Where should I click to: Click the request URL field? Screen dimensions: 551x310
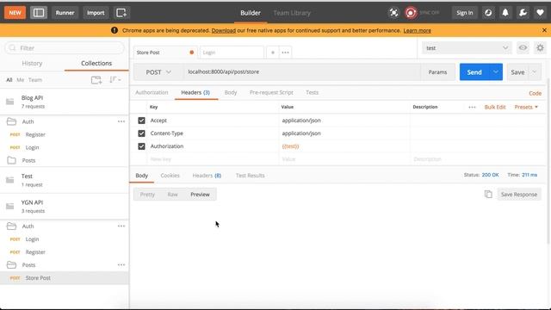point(301,72)
